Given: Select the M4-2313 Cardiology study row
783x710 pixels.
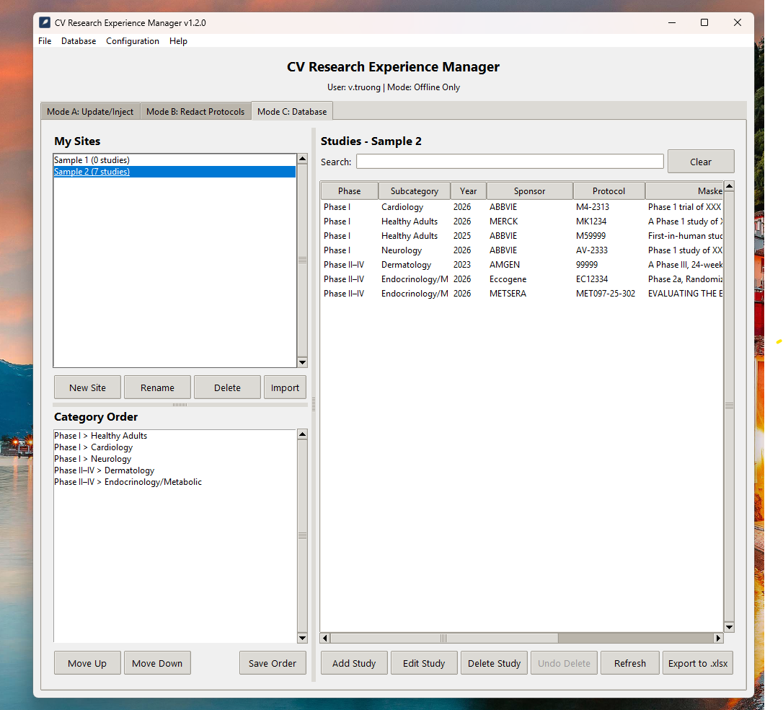Looking at the screenshot, I should click(522, 207).
